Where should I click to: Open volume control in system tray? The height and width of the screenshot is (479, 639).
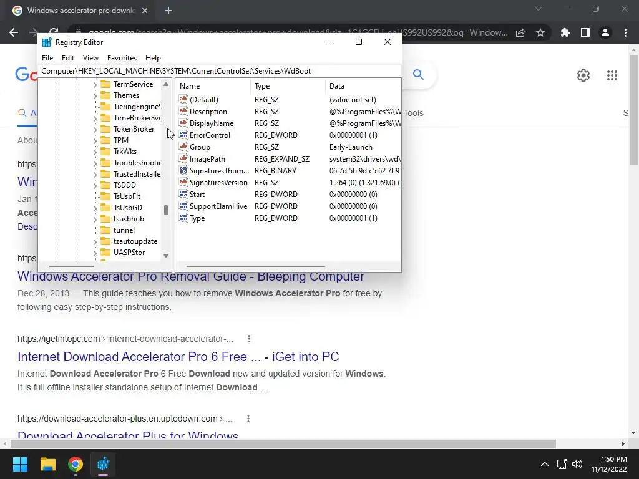click(x=577, y=464)
